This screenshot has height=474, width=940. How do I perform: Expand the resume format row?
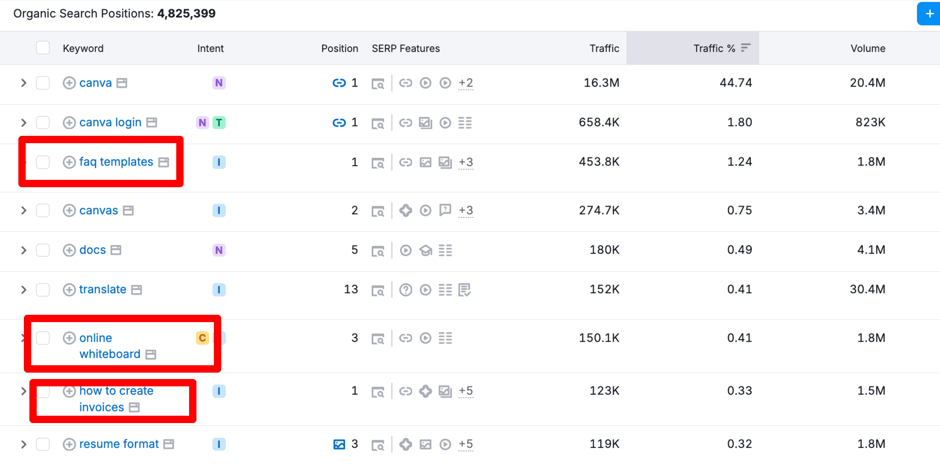(23, 445)
